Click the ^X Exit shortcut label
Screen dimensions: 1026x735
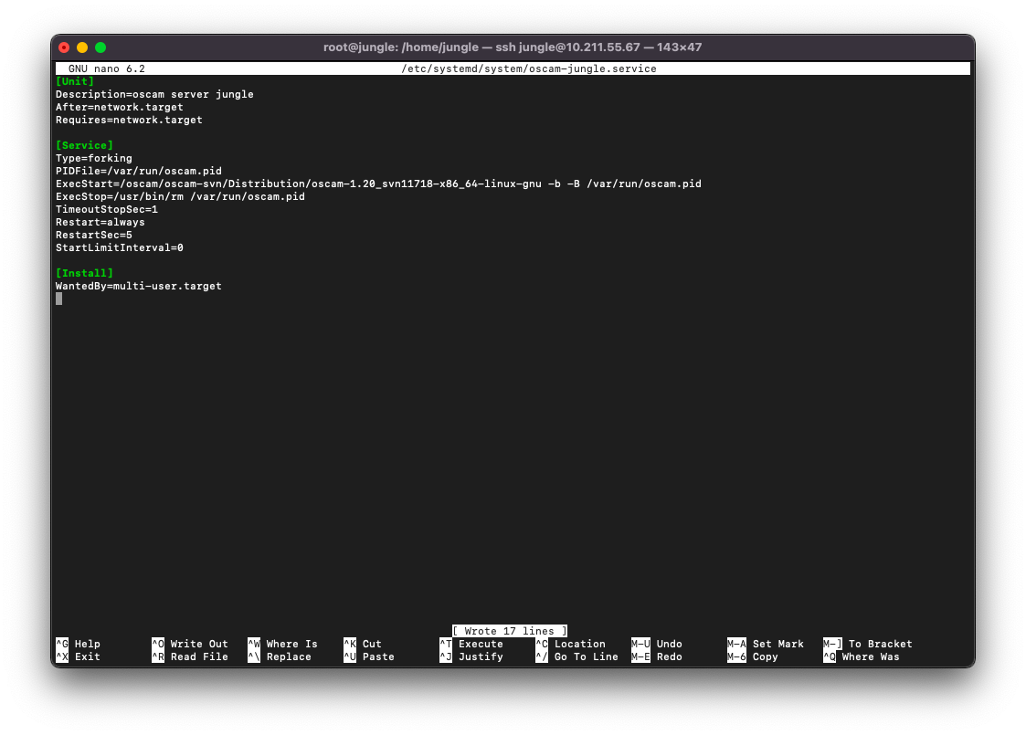pos(78,656)
